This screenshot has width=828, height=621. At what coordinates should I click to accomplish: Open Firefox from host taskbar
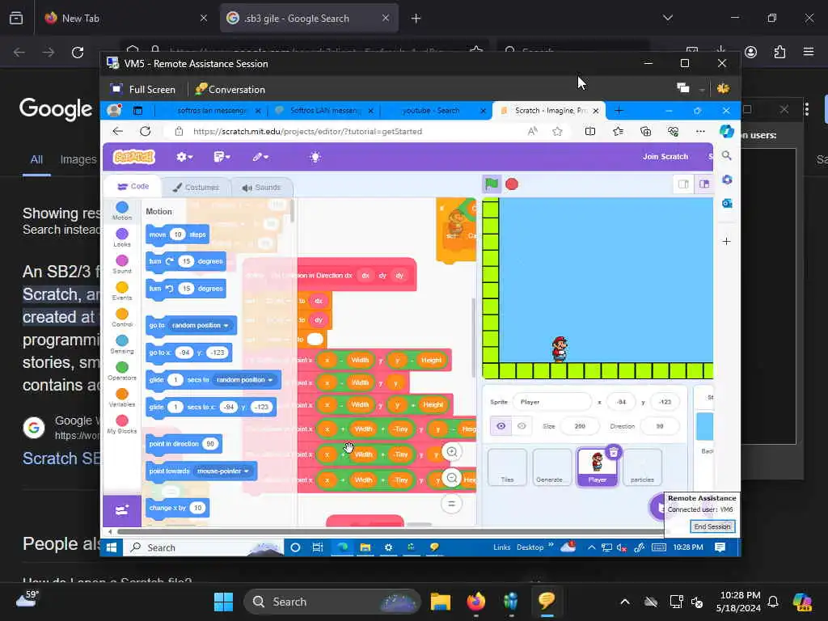[x=475, y=602]
